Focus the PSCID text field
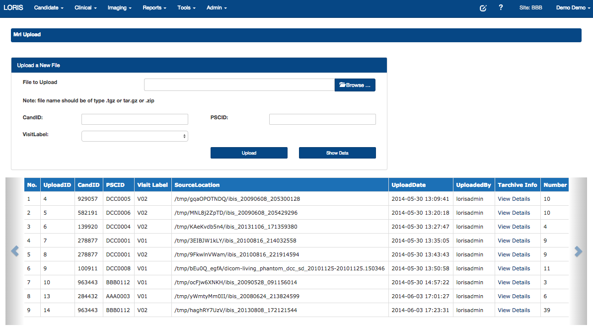The image size is (593, 329). (x=322, y=119)
